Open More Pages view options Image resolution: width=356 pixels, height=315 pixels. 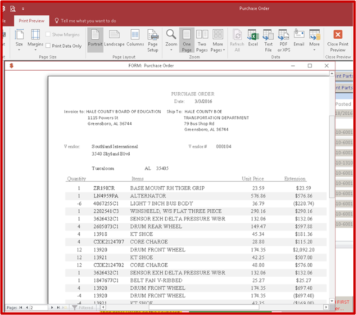pyautogui.click(x=218, y=40)
